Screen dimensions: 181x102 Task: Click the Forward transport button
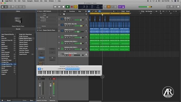[59, 7]
